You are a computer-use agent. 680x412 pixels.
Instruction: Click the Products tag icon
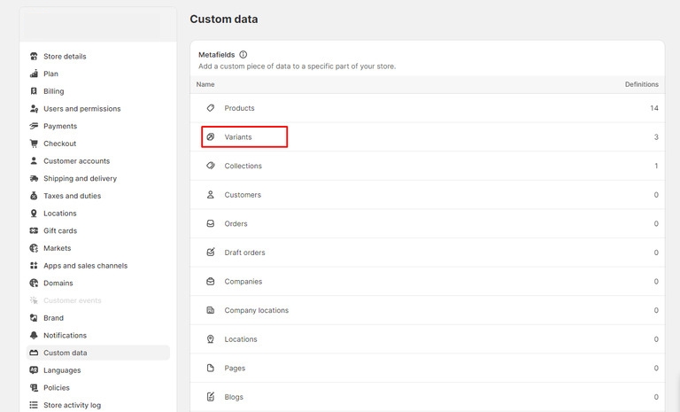click(x=211, y=108)
